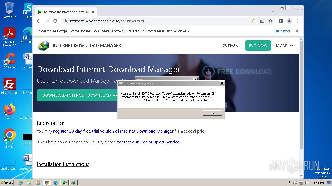332x186 pixels.
Task: Open Windows Media Player from taskbar
Action: pos(38,183)
